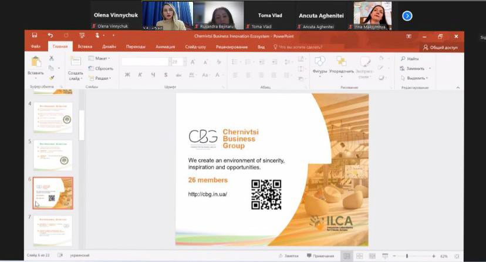
Task: Click Найти search icon in ribbon
Action: point(410,59)
